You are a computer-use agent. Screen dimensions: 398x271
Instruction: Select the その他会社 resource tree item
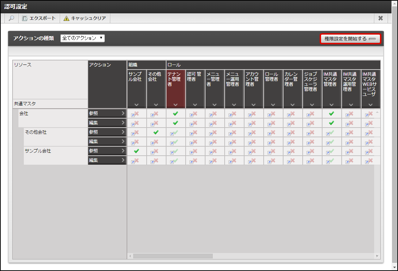coord(36,132)
